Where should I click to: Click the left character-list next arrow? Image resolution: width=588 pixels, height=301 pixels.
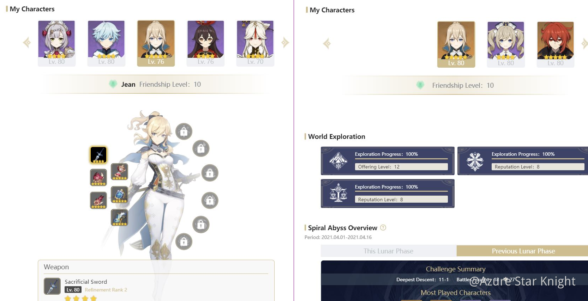pyautogui.click(x=285, y=43)
